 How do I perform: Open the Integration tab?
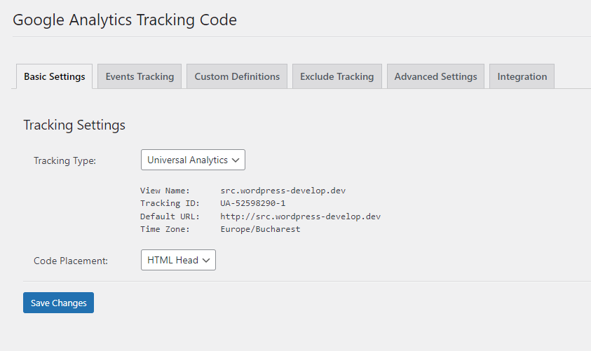522,76
